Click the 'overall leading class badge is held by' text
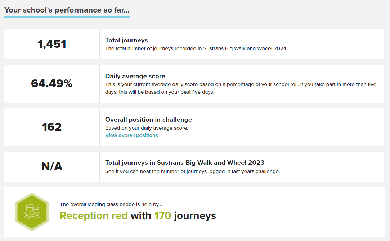 point(111,204)
